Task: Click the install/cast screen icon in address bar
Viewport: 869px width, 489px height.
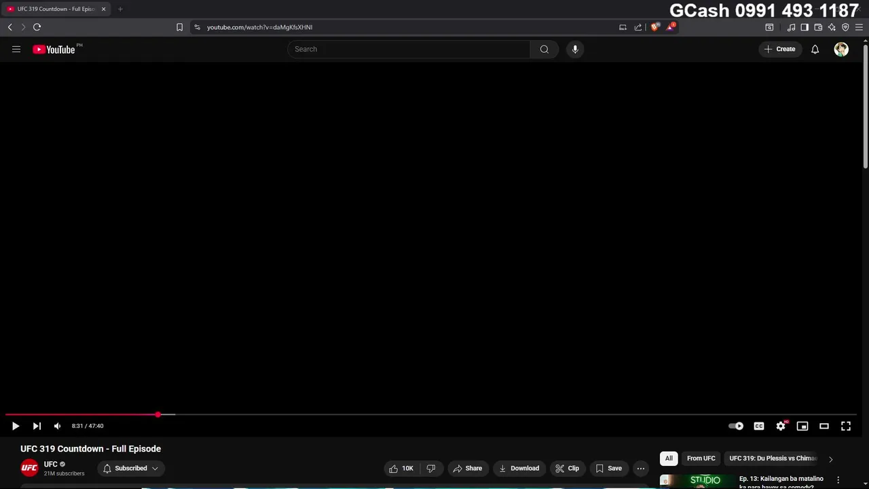Action: click(623, 27)
